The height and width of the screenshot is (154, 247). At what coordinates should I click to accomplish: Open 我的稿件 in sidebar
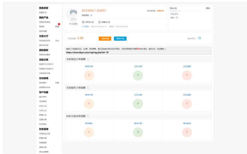pyautogui.click(x=43, y=83)
